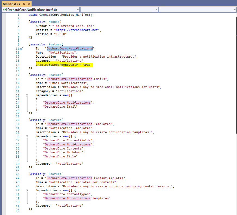The image size is (237, 215).
Task: Click "Provides a notification infrastructure." description
Action: 99,57
